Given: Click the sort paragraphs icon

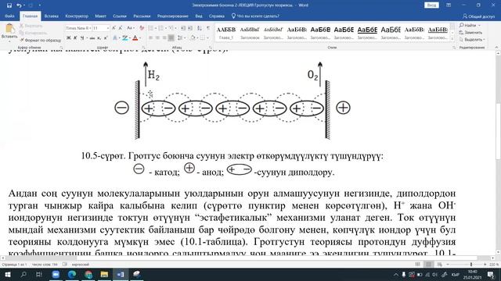Looking at the screenshot, I should pyautogui.click(x=200, y=28).
